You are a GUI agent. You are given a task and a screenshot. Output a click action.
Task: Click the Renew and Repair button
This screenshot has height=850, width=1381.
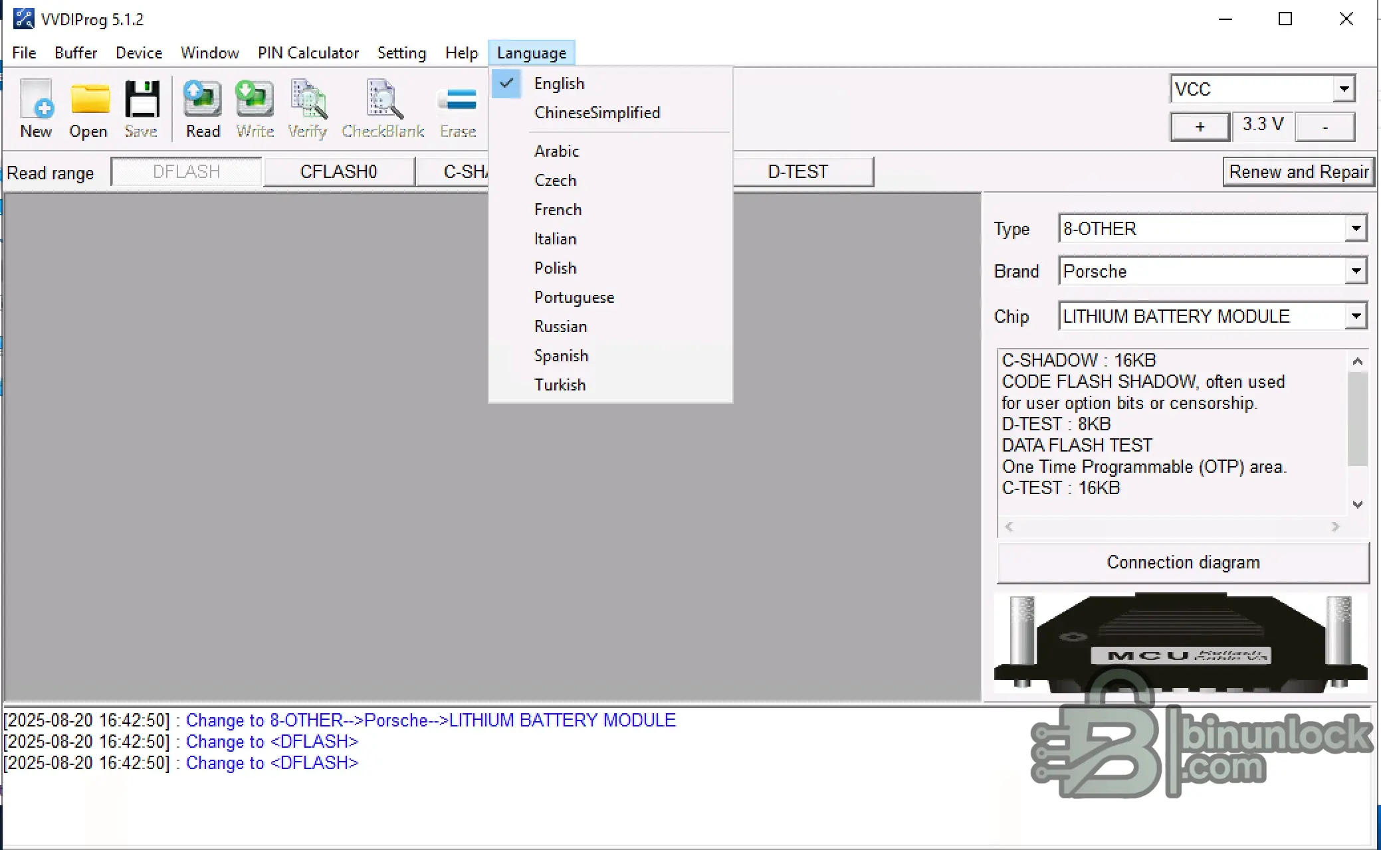coord(1299,172)
